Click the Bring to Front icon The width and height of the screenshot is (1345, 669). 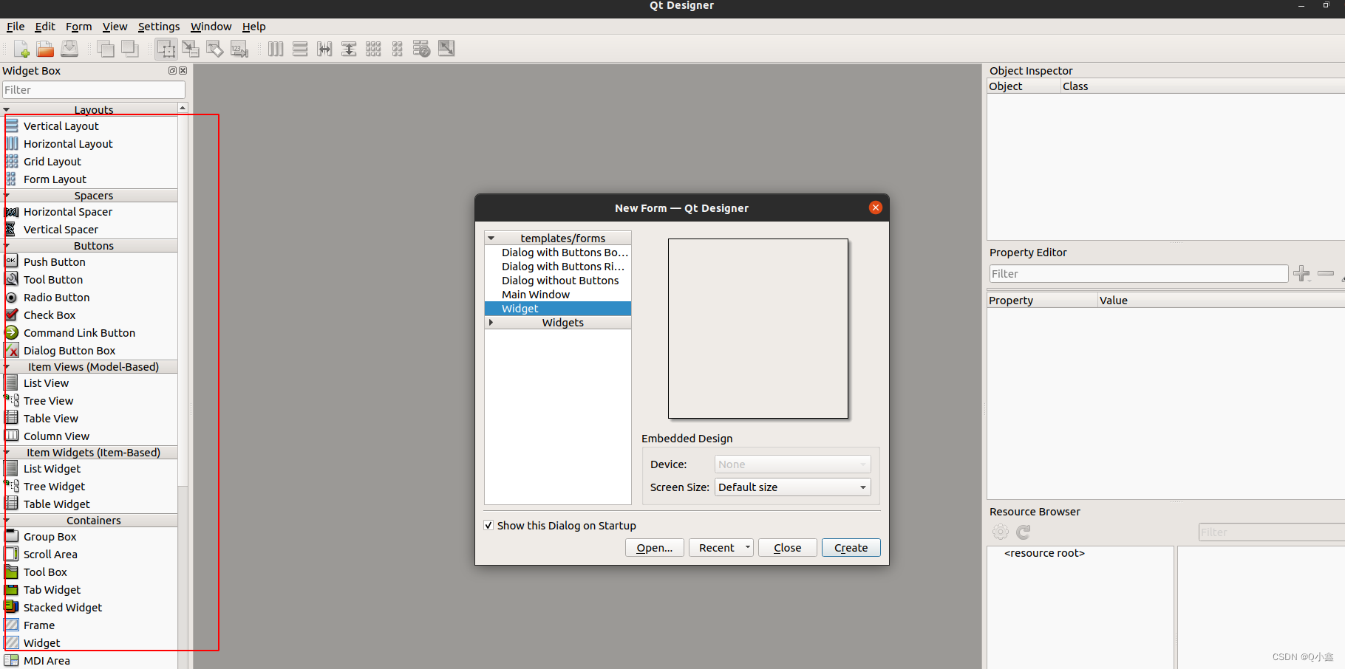pyautogui.click(x=130, y=49)
